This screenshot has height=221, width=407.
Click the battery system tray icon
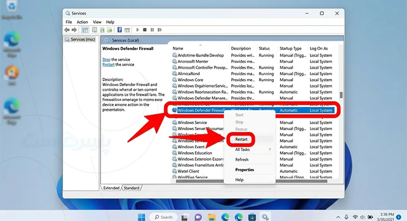pos(370,217)
